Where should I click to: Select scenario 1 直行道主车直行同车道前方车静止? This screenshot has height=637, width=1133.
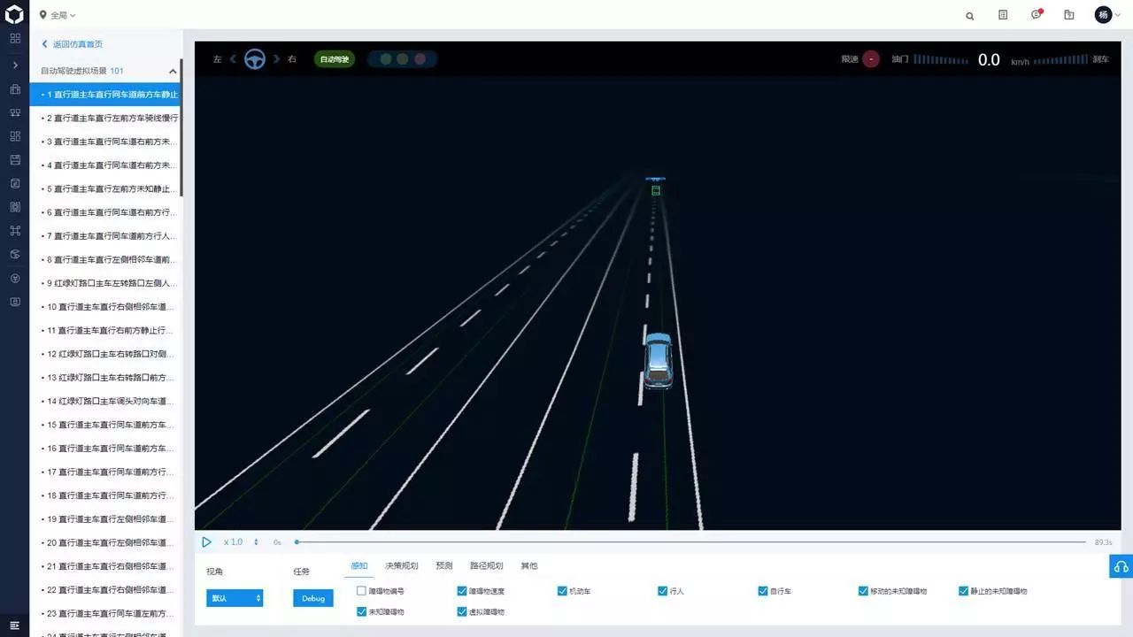click(105, 94)
